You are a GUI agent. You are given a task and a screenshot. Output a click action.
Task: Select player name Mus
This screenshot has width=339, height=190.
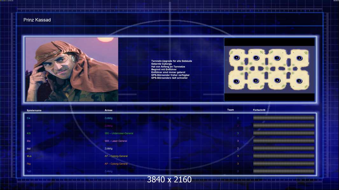pyautogui.click(x=29, y=156)
